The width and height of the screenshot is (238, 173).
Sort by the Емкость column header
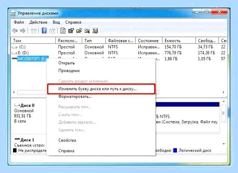click(179, 41)
